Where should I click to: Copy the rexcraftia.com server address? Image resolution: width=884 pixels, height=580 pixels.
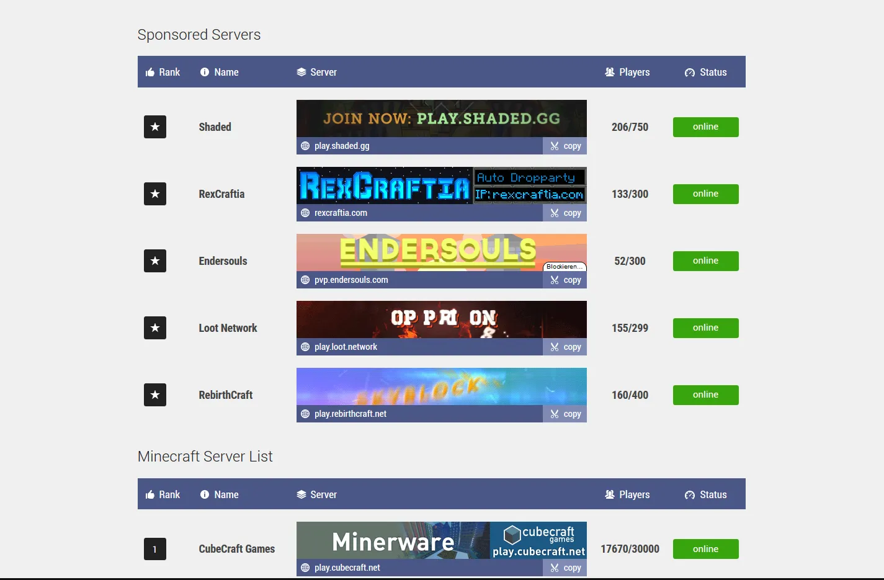click(565, 213)
